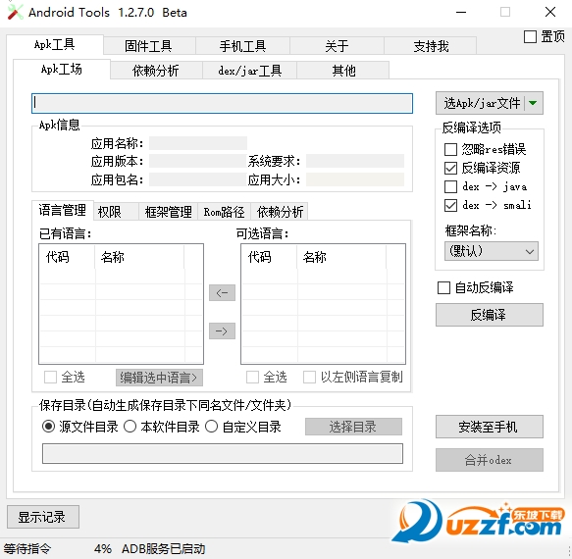Select the 本软件目录 radio button
This screenshot has height=559, width=572.
coord(130,427)
